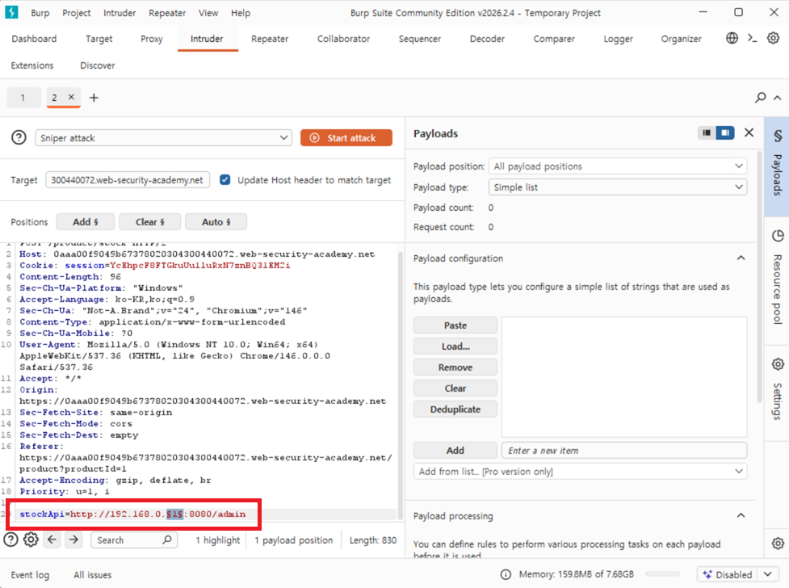This screenshot has width=789, height=588.
Task: Open the Repeater menu
Action: point(167,13)
